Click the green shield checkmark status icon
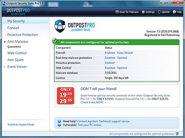Image resolution: width=185 pixels, height=138 pixels. (55, 41)
